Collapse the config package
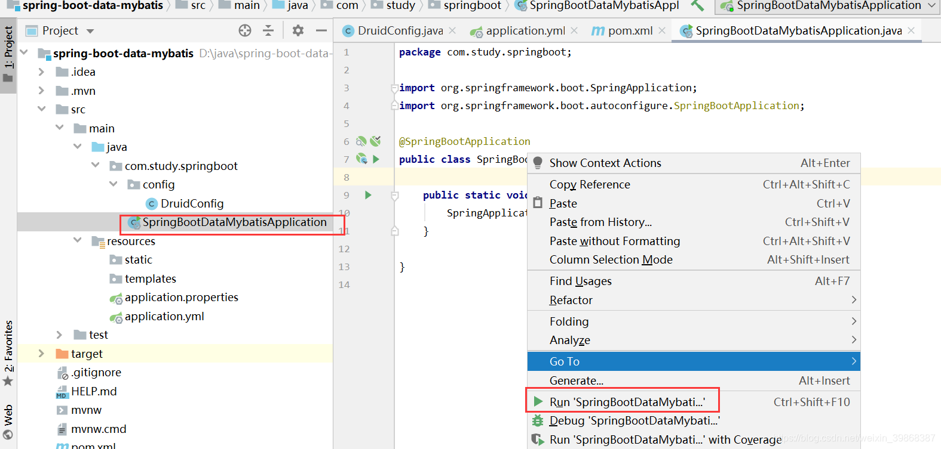The image size is (941, 449). (x=113, y=184)
